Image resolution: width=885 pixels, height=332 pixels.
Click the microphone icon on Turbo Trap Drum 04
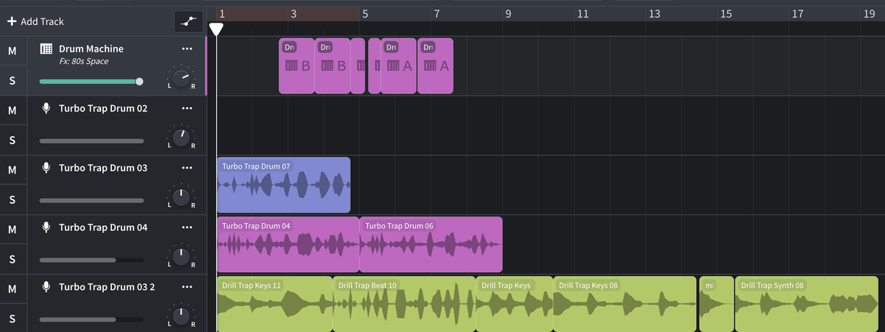[x=46, y=228]
